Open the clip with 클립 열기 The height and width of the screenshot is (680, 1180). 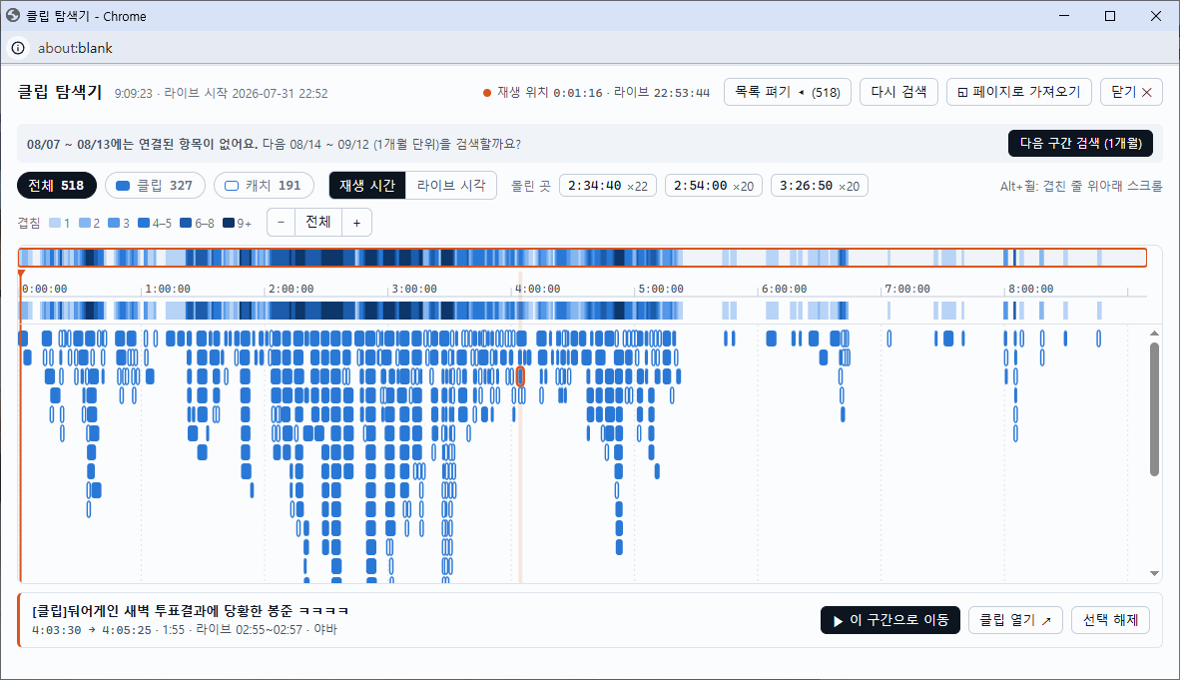coord(1015,620)
